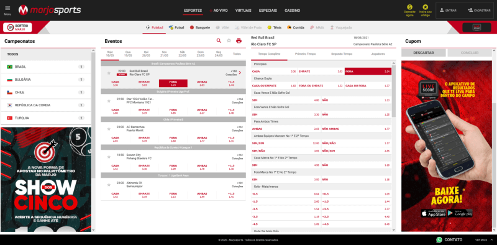Expand the Brasil championship entry
The width and height of the screenshot is (497, 245).
46,67
